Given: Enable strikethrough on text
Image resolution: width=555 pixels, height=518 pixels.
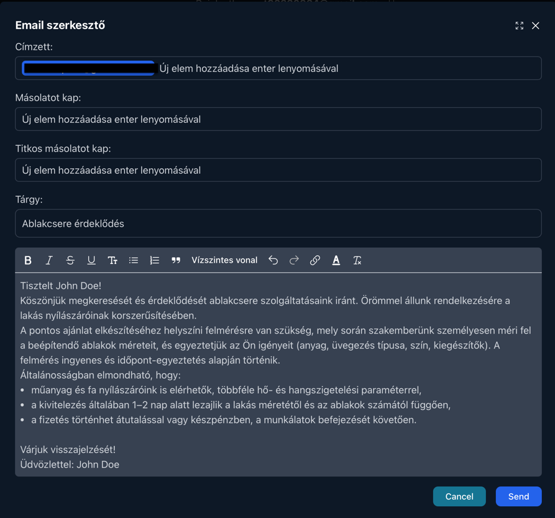Looking at the screenshot, I should click(x=70, y=260).
